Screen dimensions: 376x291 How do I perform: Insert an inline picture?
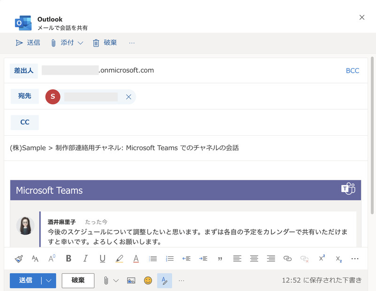tap(131, 281)
